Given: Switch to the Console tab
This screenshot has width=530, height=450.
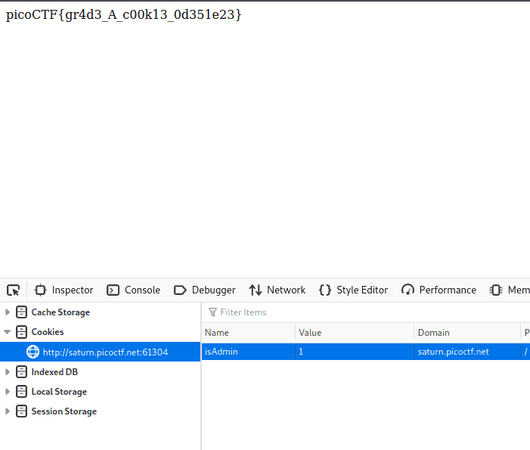Looking at the screenshot, I should [134, 290].
